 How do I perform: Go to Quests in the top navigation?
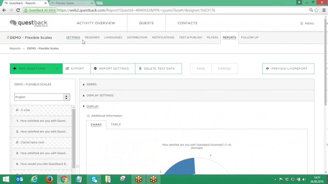(146, 23)
